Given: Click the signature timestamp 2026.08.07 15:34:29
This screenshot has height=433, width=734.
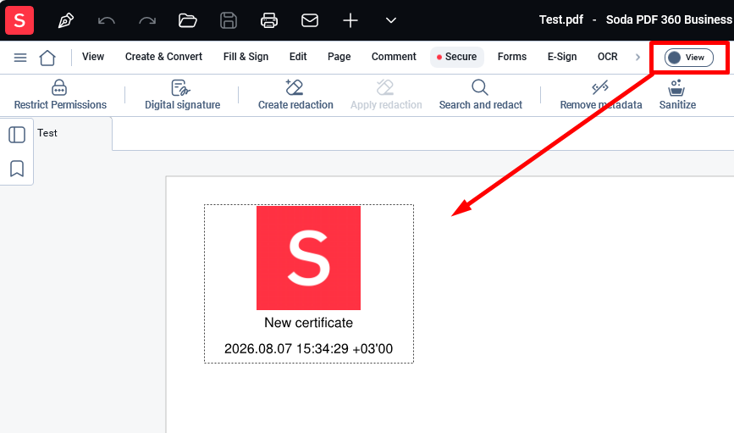Looking at the screenshot, I should [x=308, y=348].
